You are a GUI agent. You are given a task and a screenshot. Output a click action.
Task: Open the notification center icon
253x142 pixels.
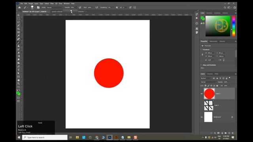pyautogui.click(x=233, y=137)
